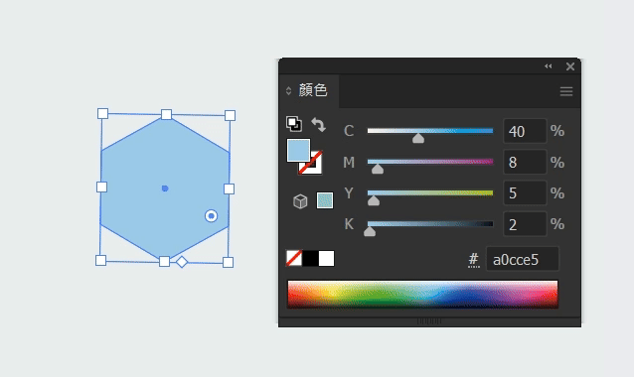The image size is (634, 377).
Task: Choose the white swatch
Action: point(326,258)
